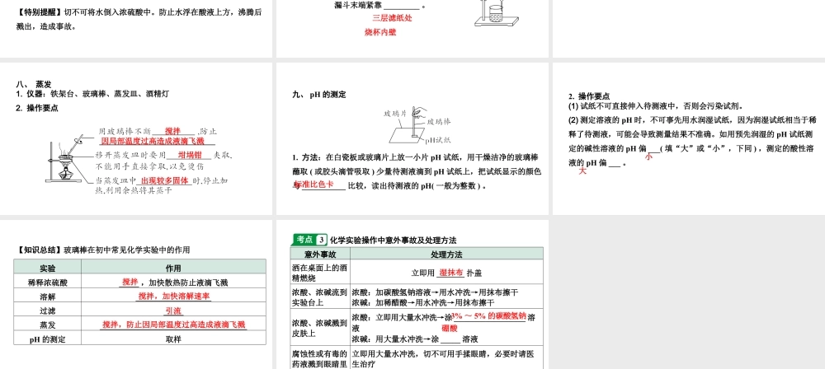
Task: Select the slide about pH 试纸 操作要点
Action: [689, 138]
